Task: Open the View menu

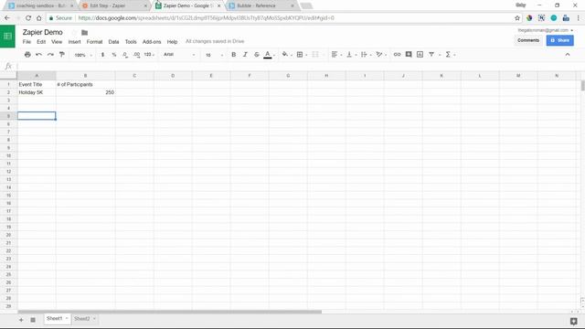Action: click(x=57, y=42)
